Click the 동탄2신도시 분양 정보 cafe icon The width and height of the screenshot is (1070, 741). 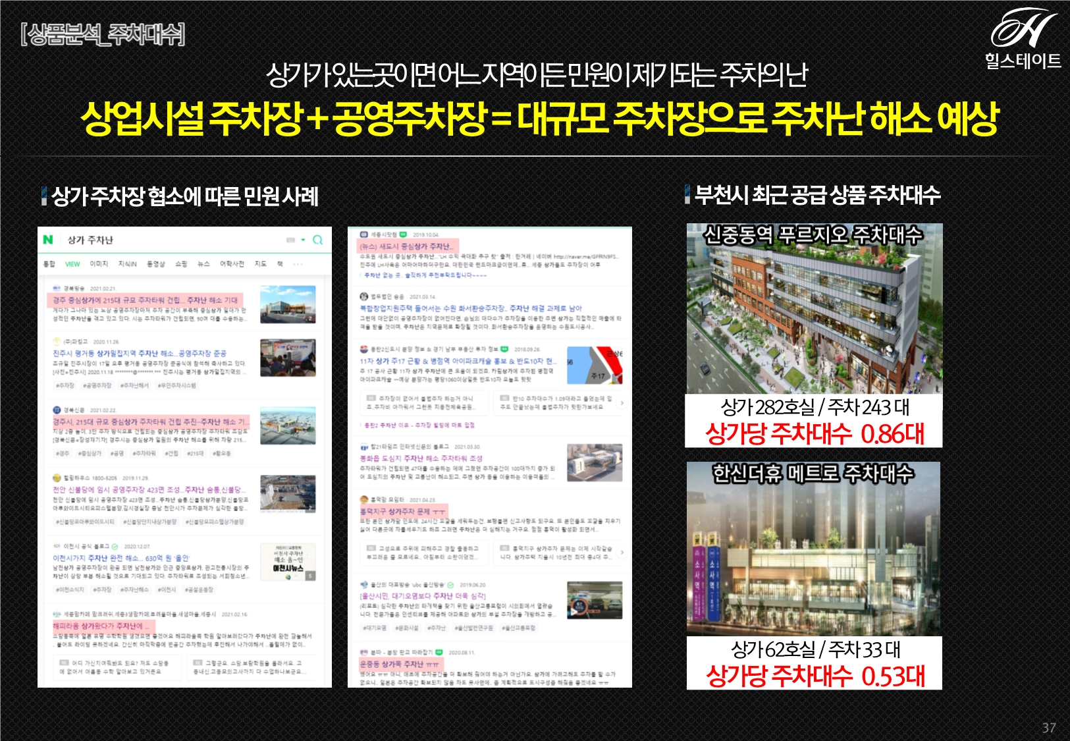pos(363,349)
